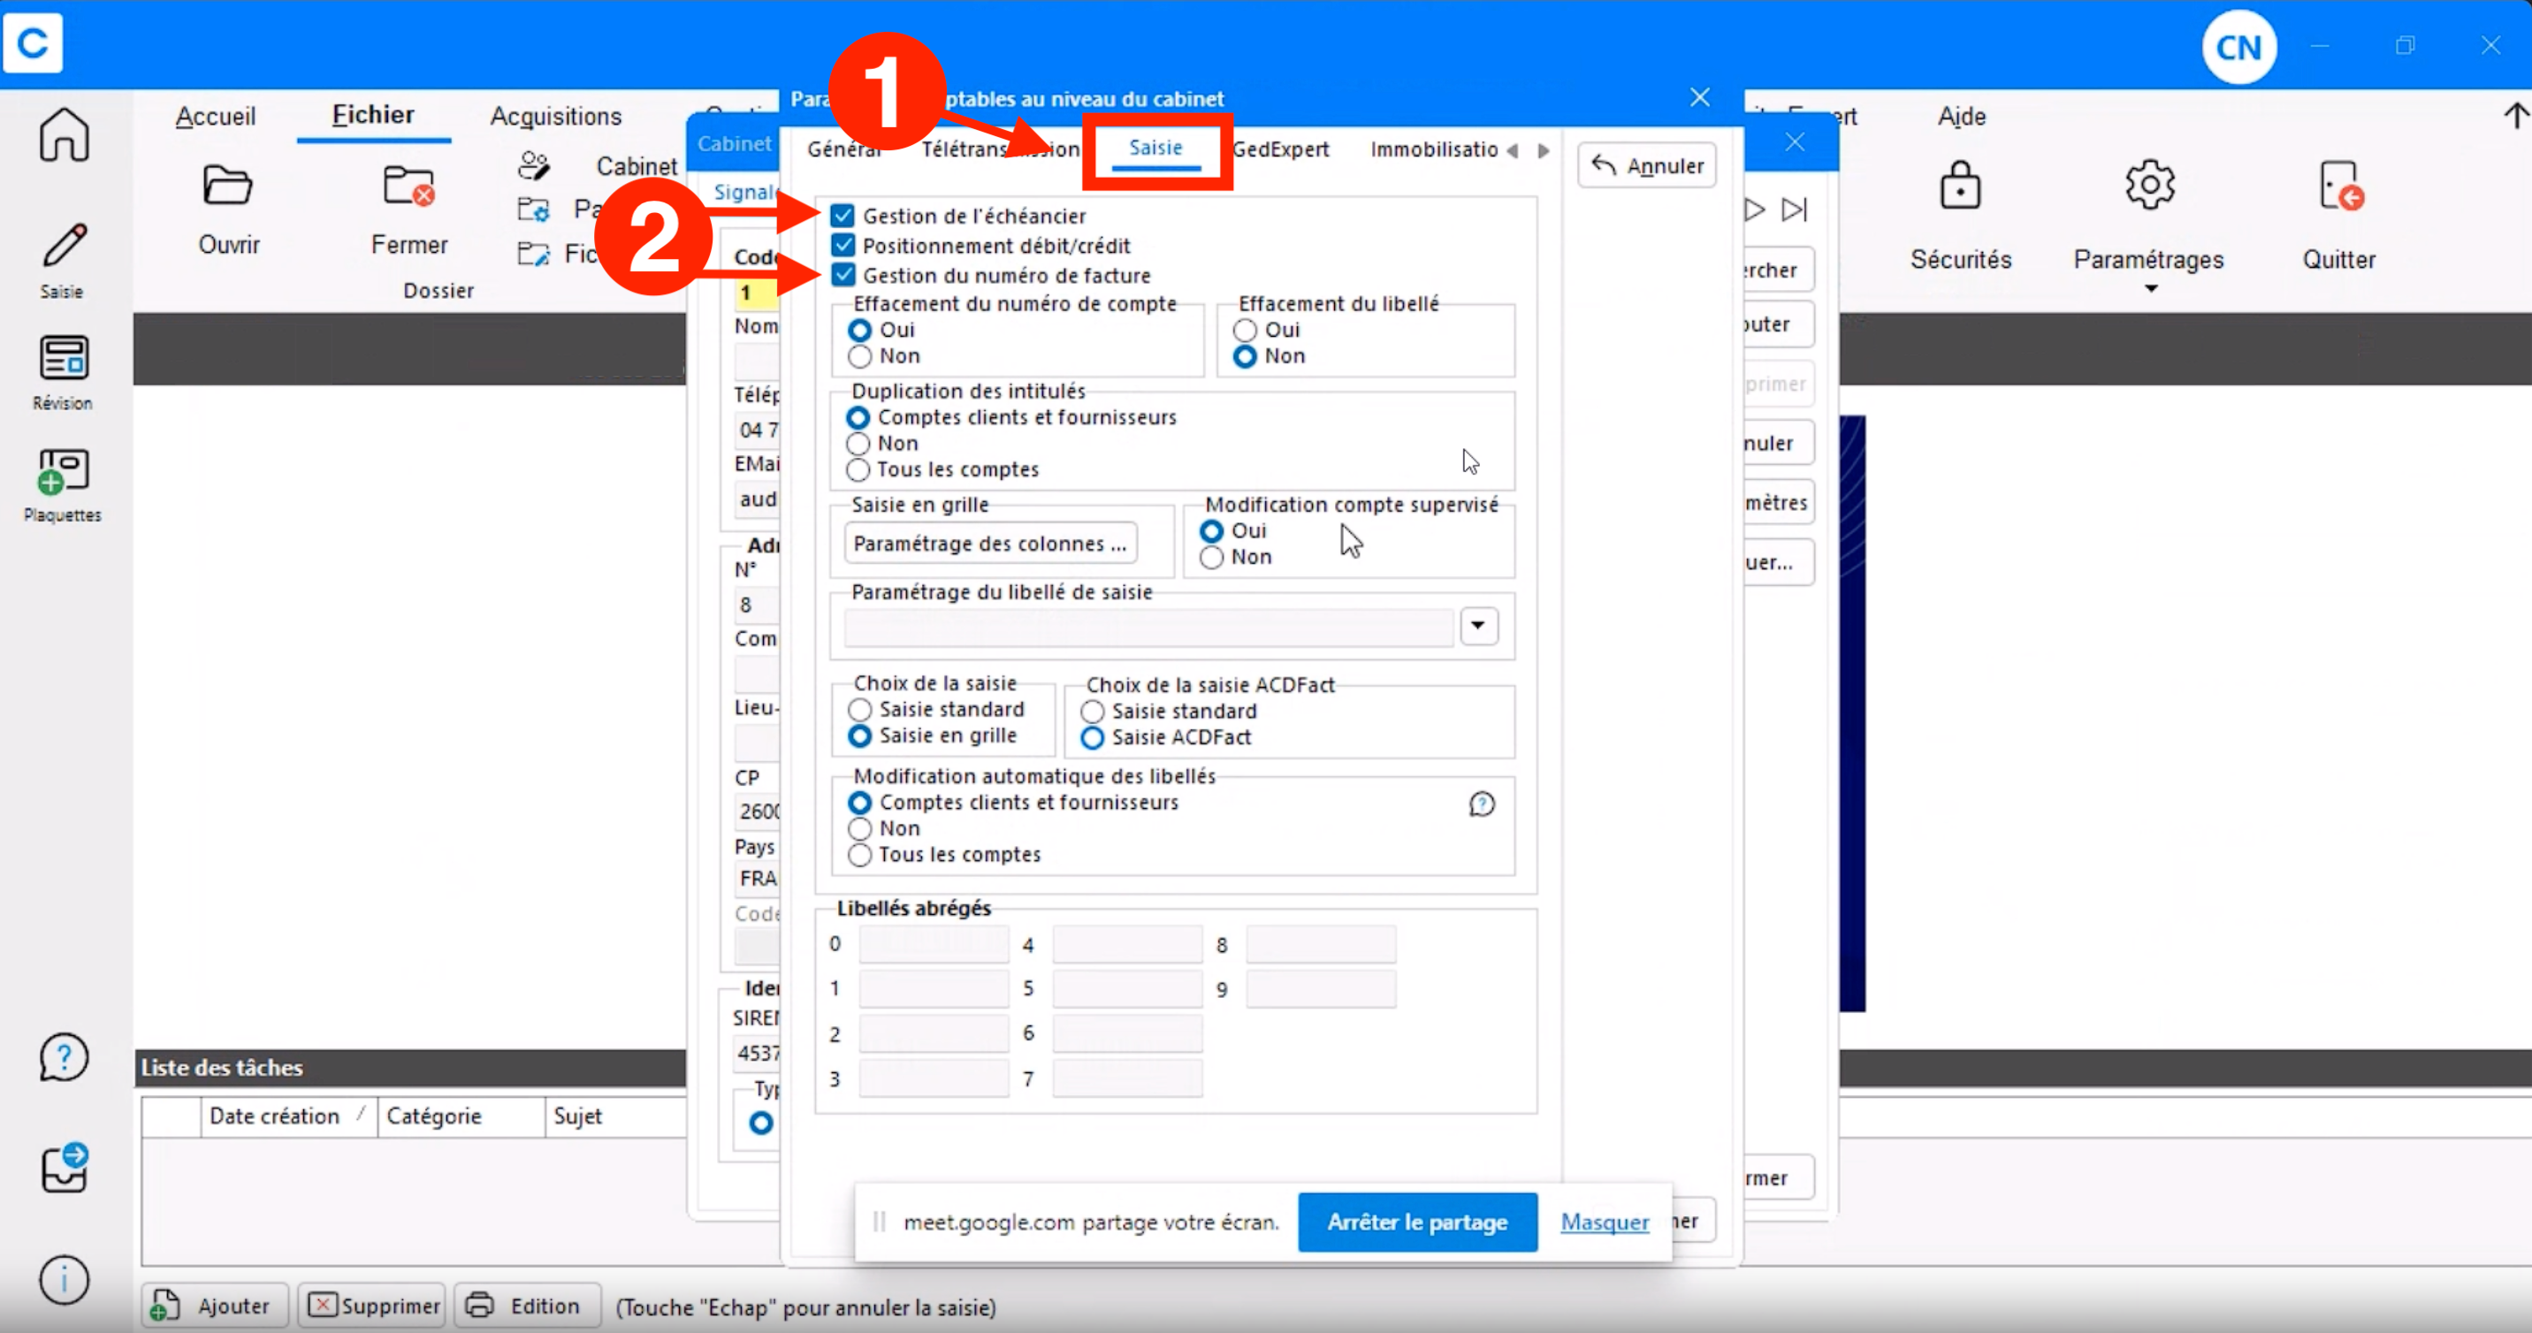Uncheck Gestion de l'échéancier

pyautogui.click(x=843, y=216)
